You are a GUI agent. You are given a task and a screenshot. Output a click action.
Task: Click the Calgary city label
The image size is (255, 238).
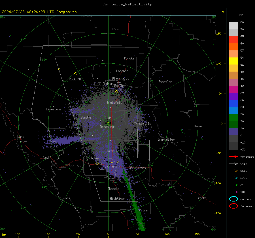pos(110,166)
